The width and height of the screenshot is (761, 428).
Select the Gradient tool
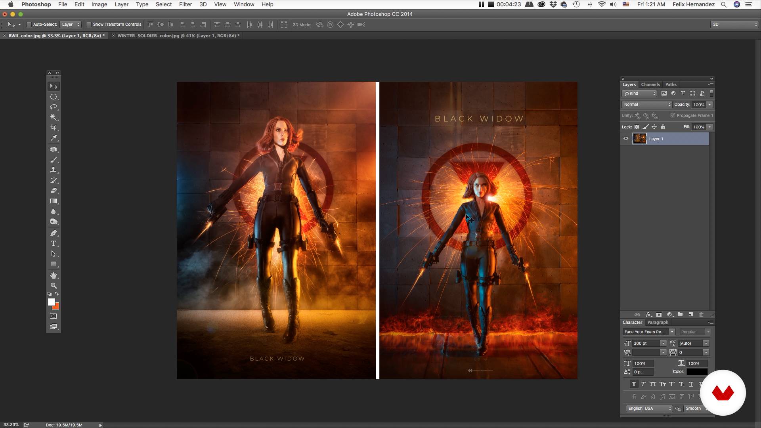pyautogui.click(x=54, y=201)
